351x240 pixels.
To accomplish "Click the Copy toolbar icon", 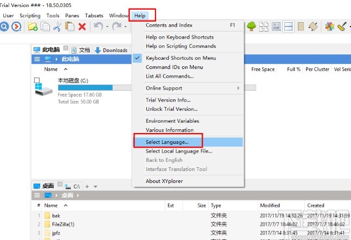I will point(45,27).
